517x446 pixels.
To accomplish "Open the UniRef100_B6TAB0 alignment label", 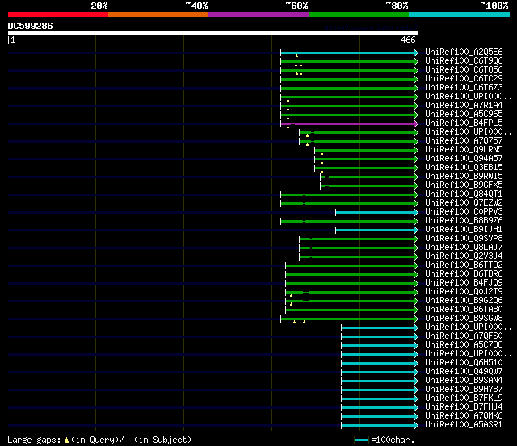I will pos(464,310).
